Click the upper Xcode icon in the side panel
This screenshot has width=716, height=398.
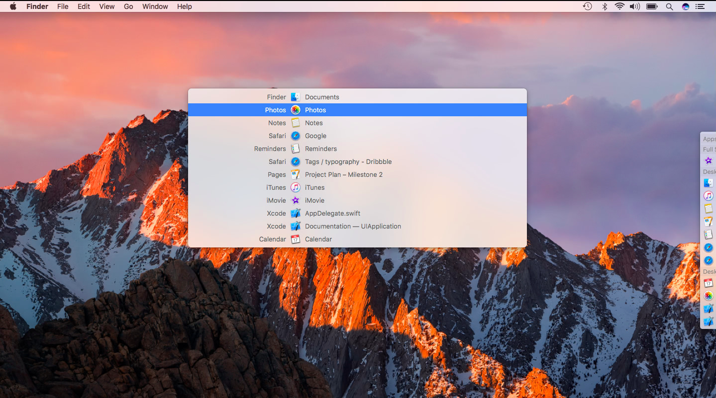point(709,309)
